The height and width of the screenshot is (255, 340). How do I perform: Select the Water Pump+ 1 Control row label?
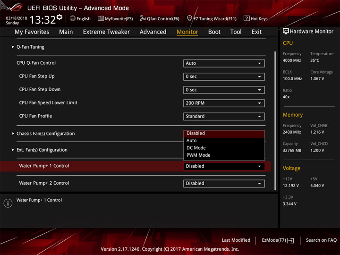(x=44, y=166)
